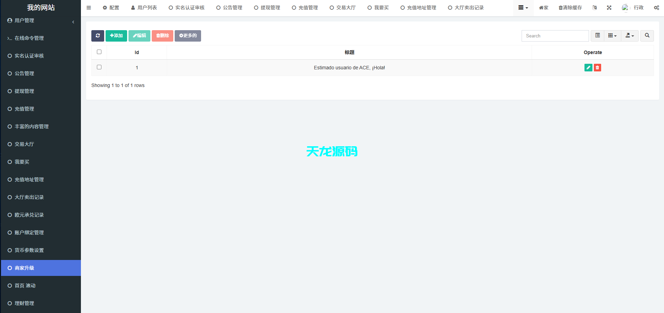Toggle the card/list view icon in toolbar

pyautogui.click(x=597, y=36)
